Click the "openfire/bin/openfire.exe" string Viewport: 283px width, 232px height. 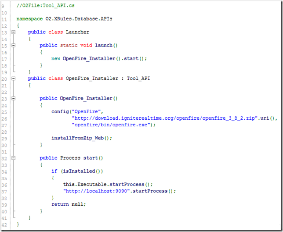111,125
